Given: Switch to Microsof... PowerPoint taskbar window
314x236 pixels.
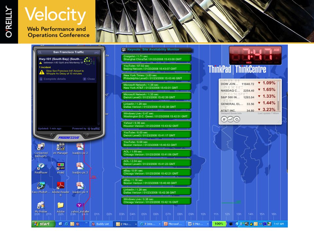Looking at the screenshot, I should coord(173,224).
